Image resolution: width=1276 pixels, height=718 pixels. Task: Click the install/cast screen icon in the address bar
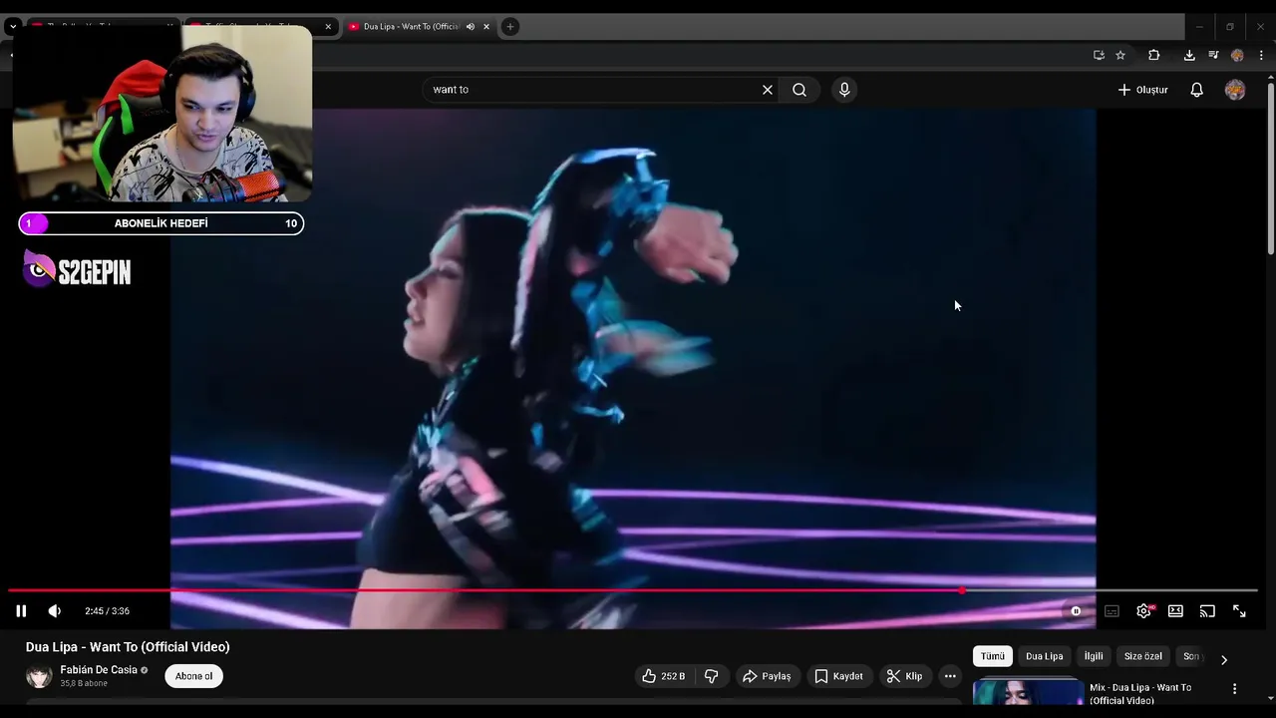(1099, 55)
